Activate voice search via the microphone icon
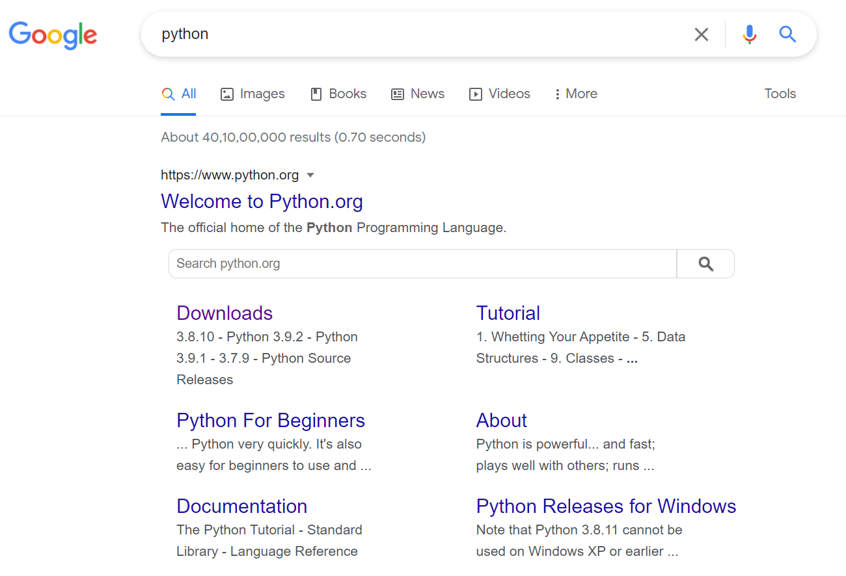 (x=749, y=34)
